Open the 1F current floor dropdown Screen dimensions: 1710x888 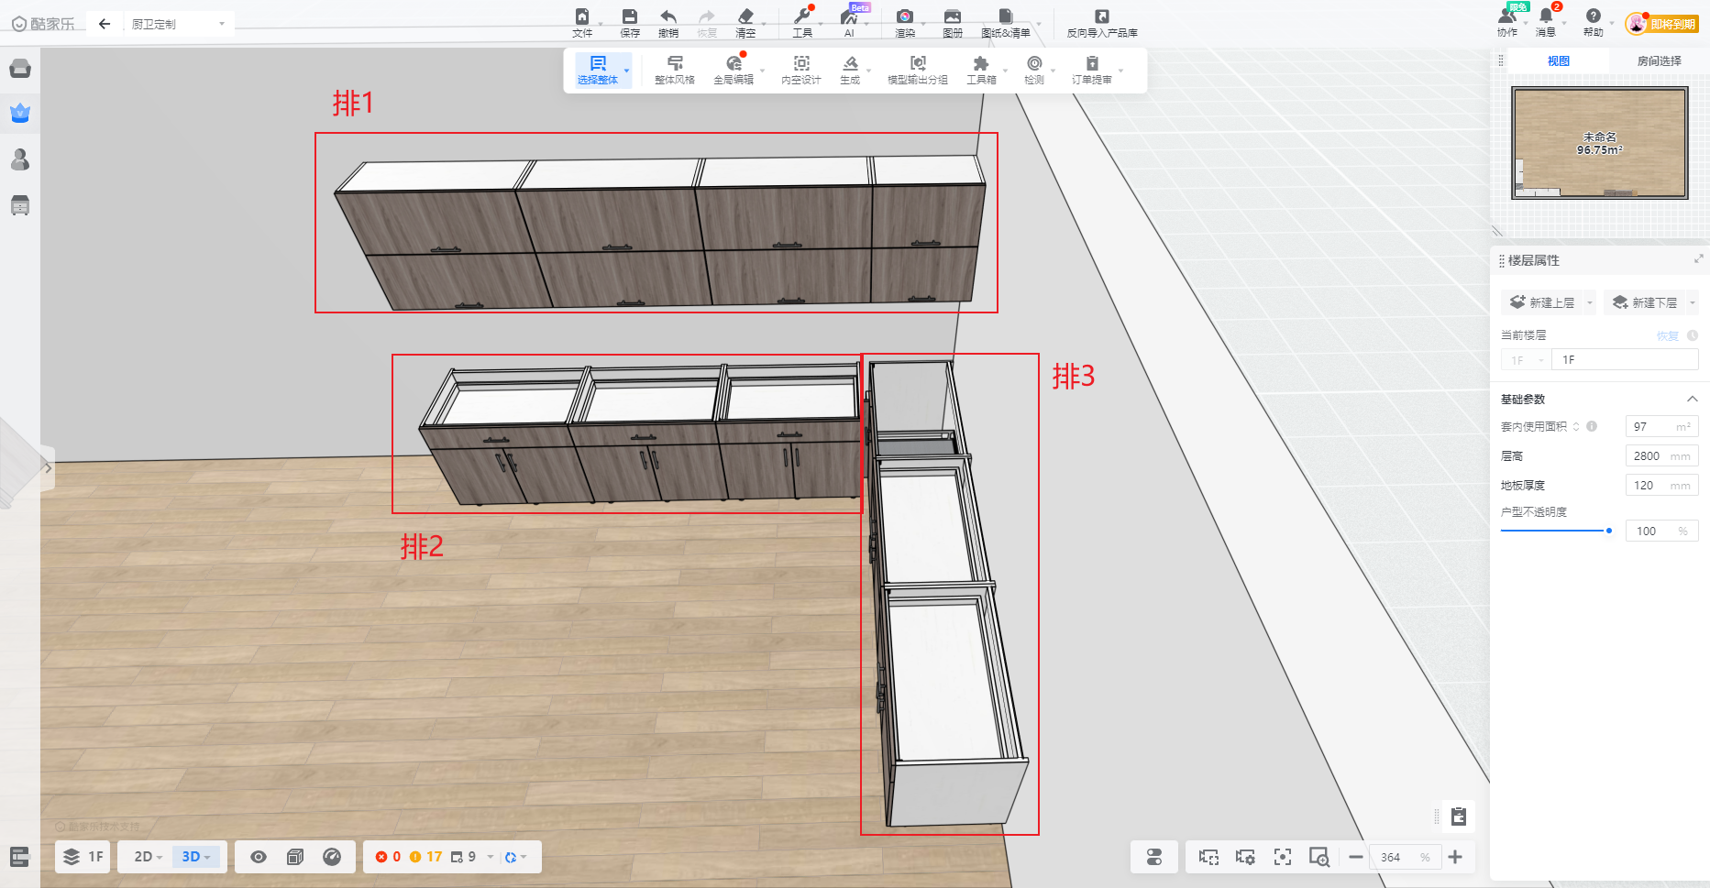point(1526,360)
